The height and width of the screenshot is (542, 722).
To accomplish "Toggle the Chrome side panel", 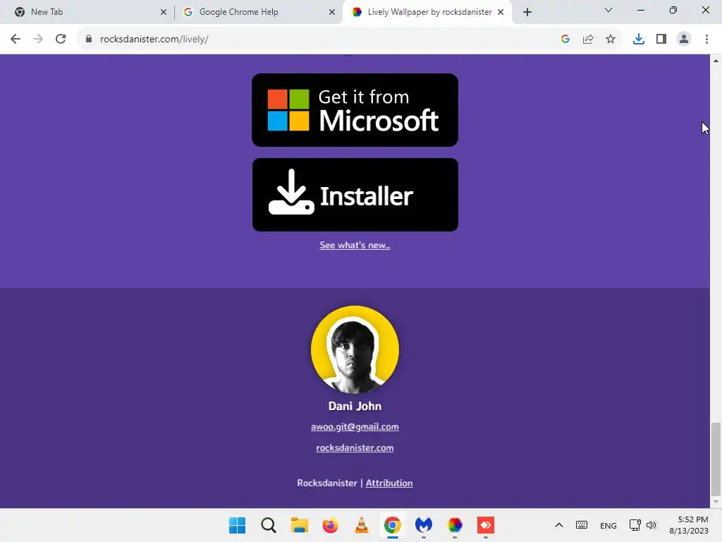I will (x=661, y=40).
